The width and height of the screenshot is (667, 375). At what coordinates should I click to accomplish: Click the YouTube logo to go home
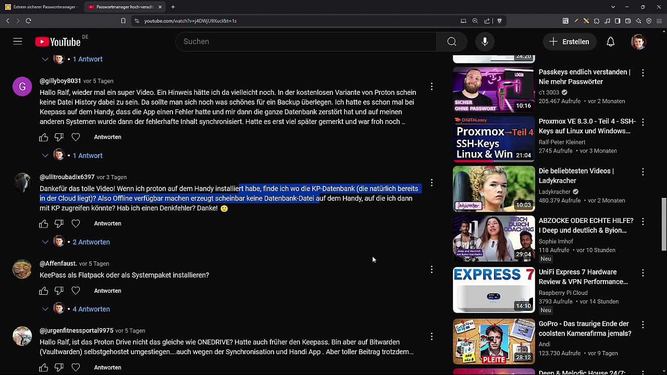[58, 42]
